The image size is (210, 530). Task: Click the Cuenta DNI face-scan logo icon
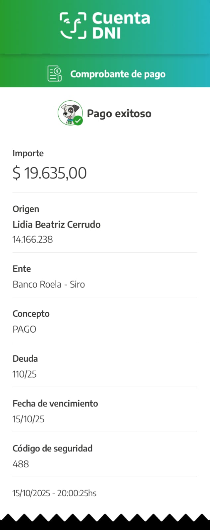(73, 26)
